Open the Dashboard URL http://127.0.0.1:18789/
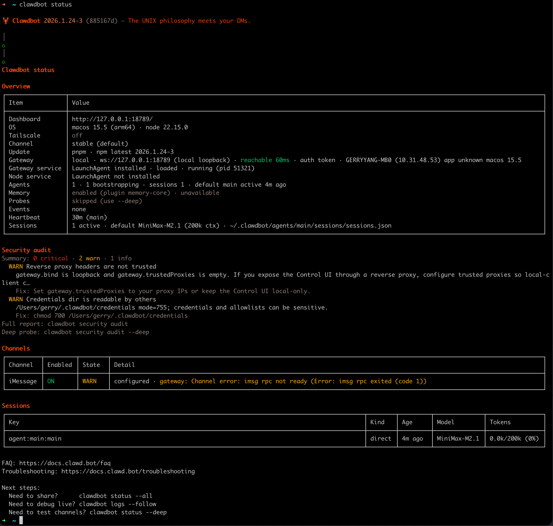The image size is (553, 526). pos(112,119)
